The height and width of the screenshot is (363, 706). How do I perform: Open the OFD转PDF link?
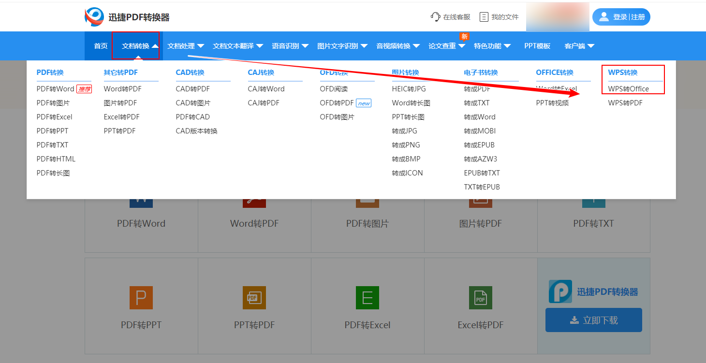pyautogui.click(x=337, y=103)
